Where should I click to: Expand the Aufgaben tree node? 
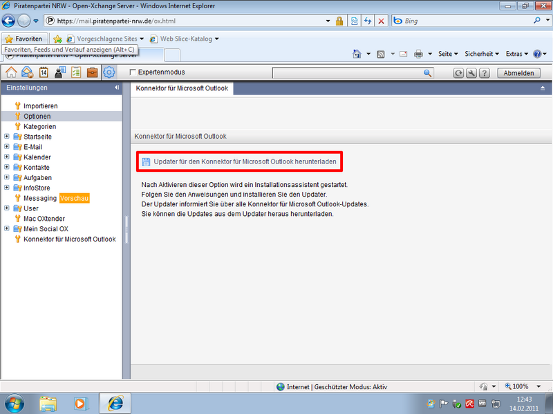click(x=7, y=177)
